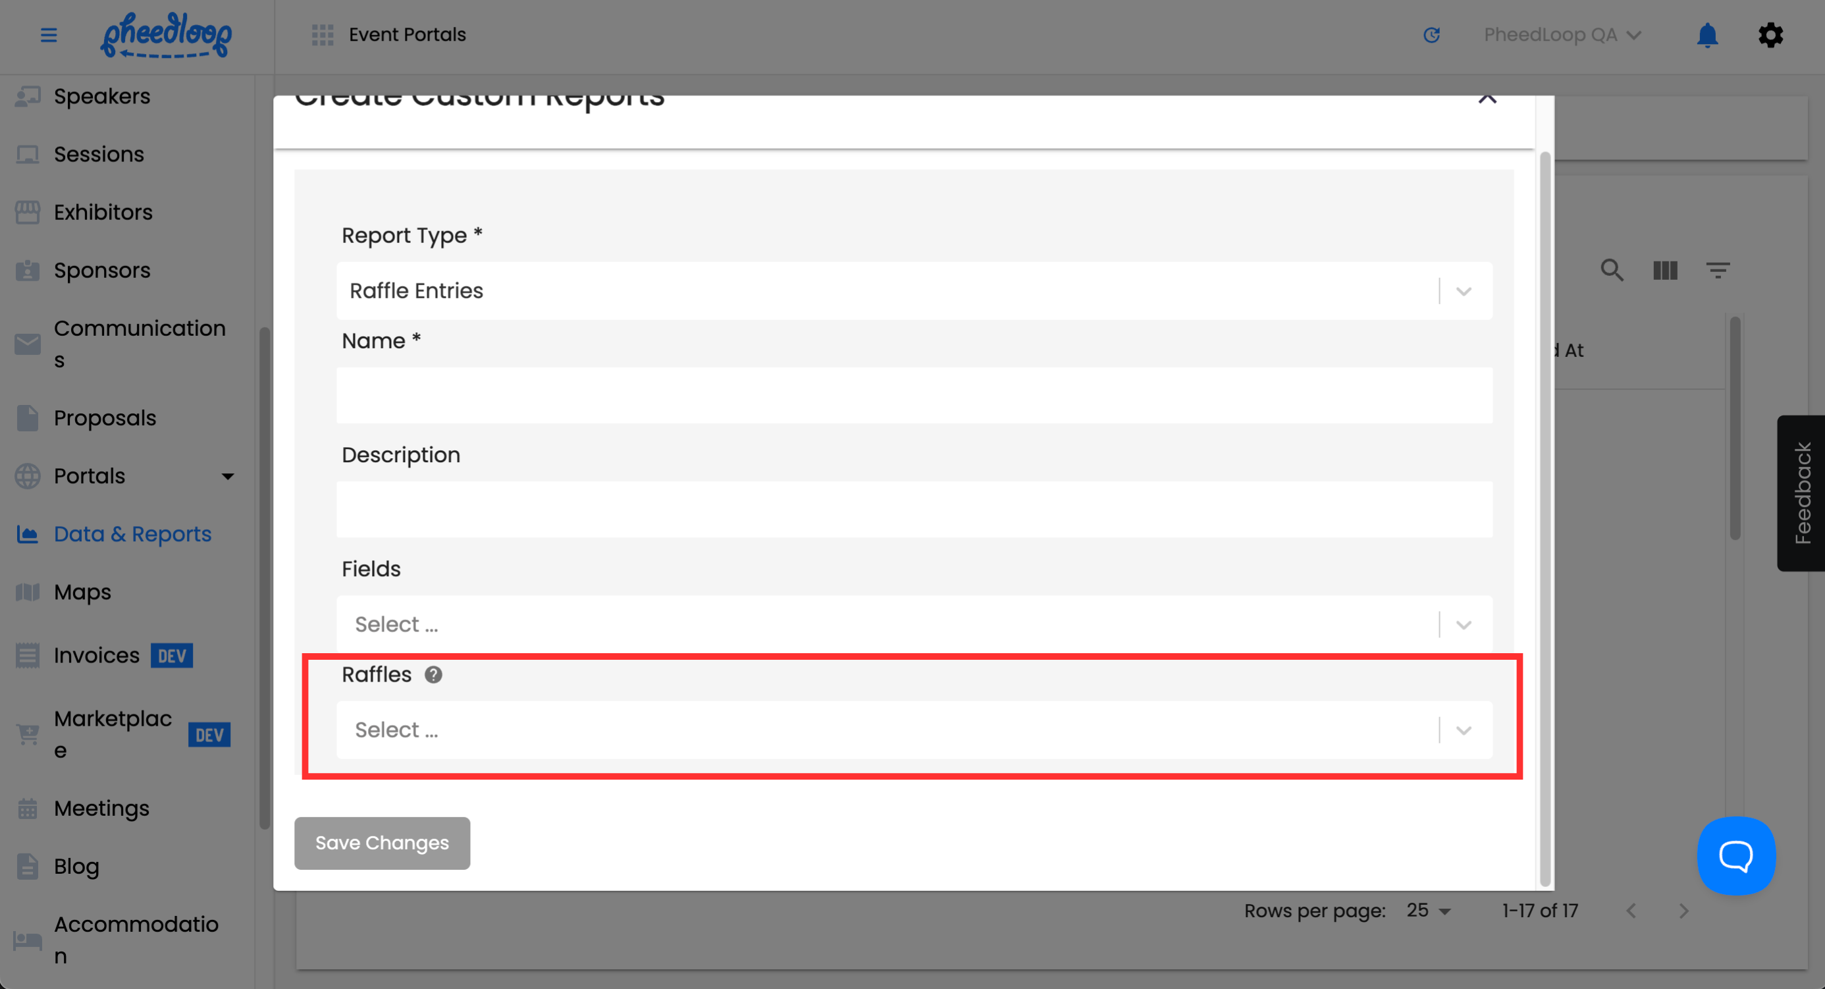Click the refresh sync icon
This screenshot has width=1825, height=989.
1431,35
